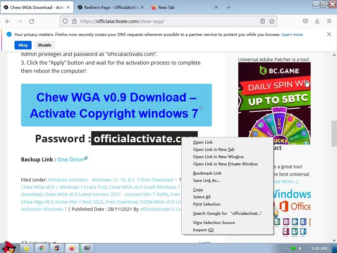The width and height of the screenshot is (337, 253).
Task: Click the page vertical scrollbar thumb
Action: click(334, 134)
